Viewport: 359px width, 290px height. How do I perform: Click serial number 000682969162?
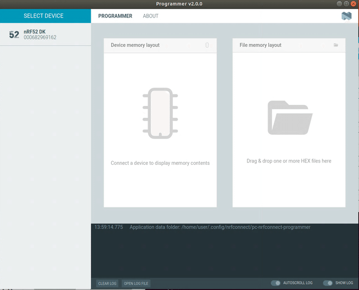(40, 37)
